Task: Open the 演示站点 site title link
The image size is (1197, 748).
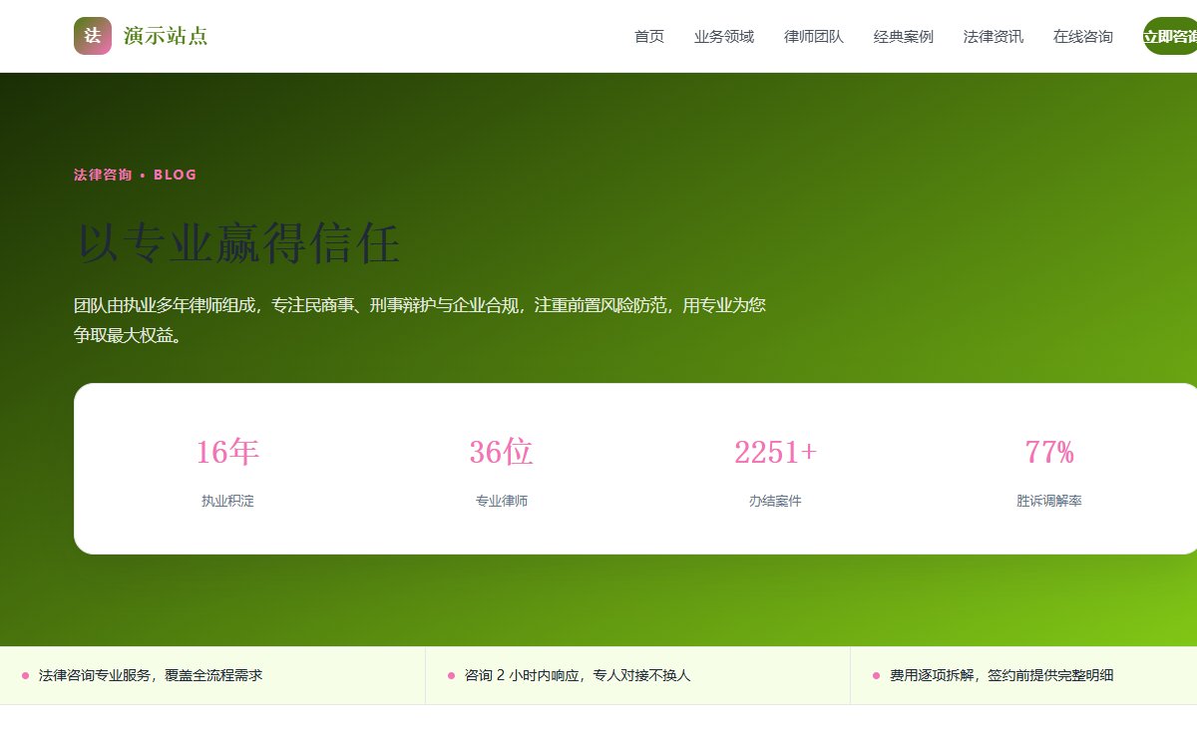Action: tap(166, 36)
